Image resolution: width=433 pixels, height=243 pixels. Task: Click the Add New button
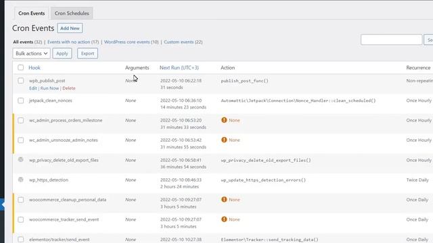70,28
